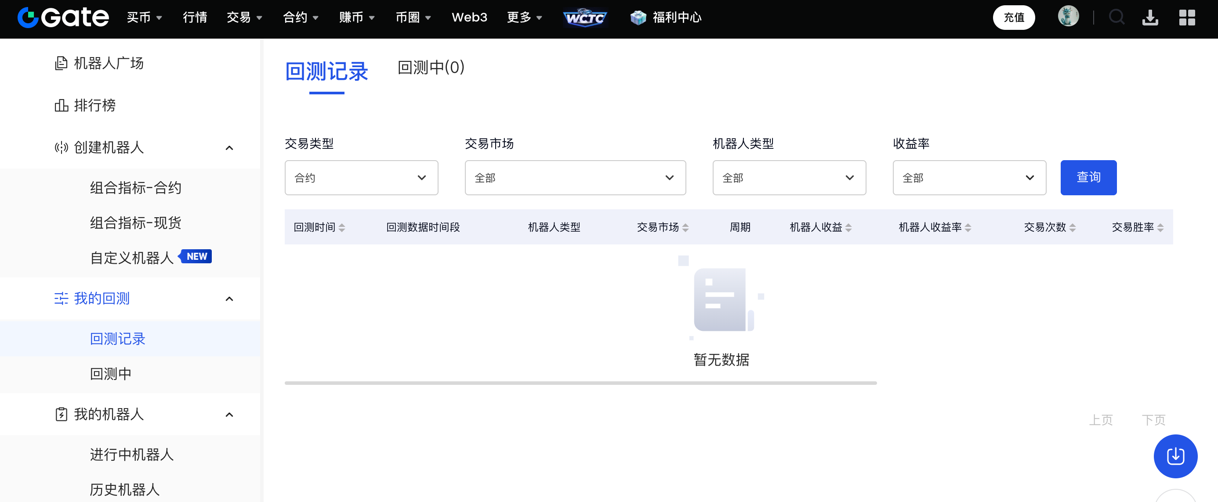This screenshot has width=1218, height=502.
Task: Click the blue 查询 button
Action: (x=1088, y=178)
